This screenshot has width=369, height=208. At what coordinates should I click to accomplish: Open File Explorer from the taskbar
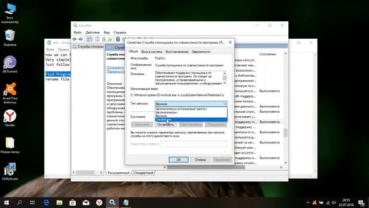59,203
